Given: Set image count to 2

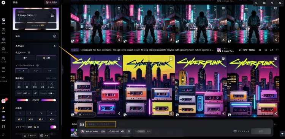Looking at the screenshot, I should point(30,114).
